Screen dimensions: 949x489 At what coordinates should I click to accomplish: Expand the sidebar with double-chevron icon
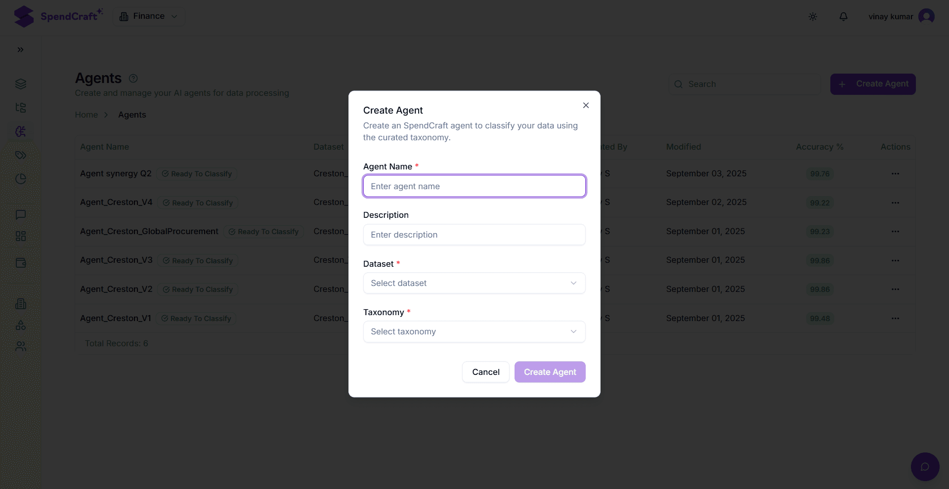tap(20, 49)
